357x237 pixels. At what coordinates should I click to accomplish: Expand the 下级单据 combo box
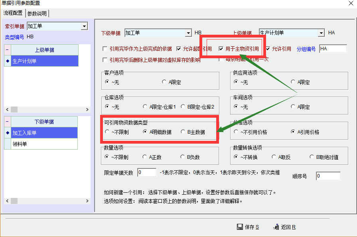[x=188, y=33]
